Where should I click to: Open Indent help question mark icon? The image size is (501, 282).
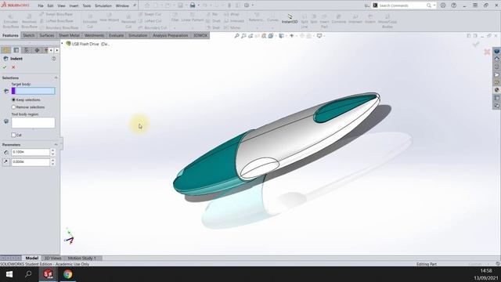pos(54,59)
